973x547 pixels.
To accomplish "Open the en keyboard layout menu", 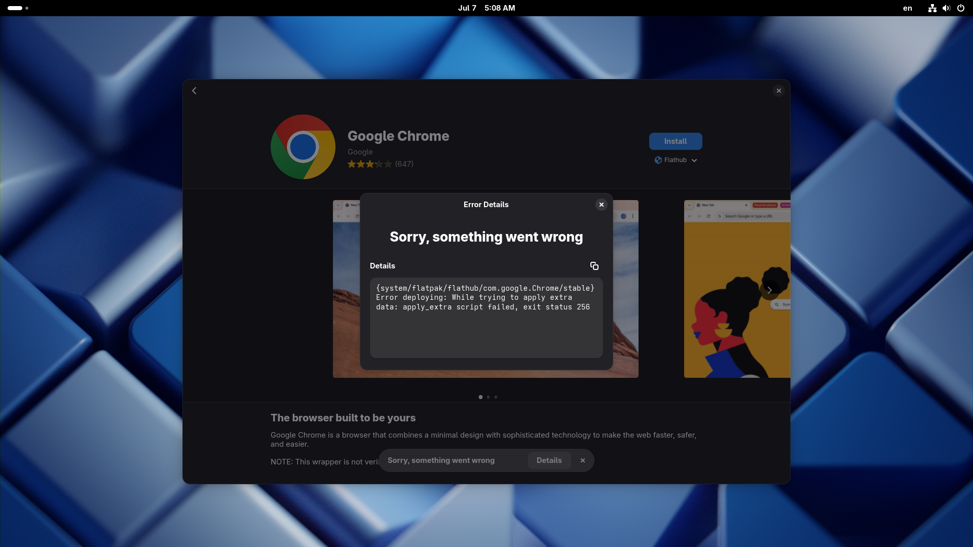I will (x=908, y=8).
